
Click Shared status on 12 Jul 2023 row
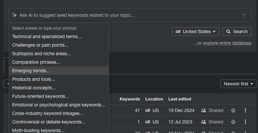click(212, 122)
